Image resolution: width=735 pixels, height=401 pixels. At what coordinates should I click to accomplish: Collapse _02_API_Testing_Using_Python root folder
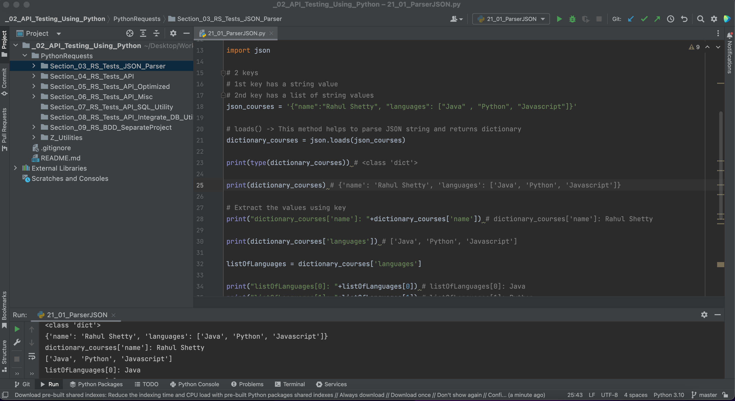16,45
